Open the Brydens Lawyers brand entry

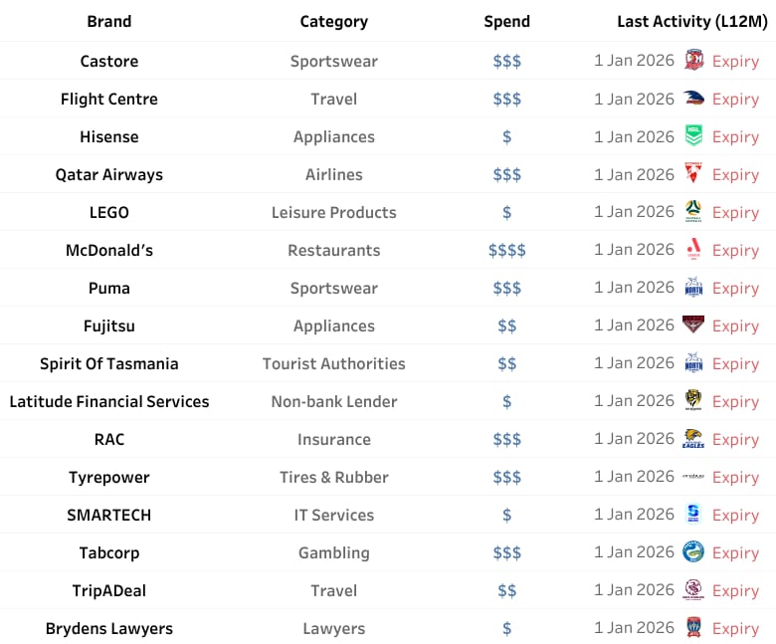click(109, 628)
